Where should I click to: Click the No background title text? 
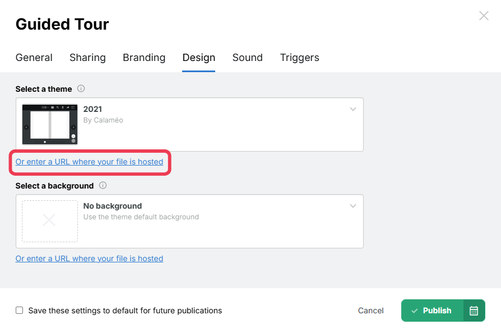click(x=113, y=206)
